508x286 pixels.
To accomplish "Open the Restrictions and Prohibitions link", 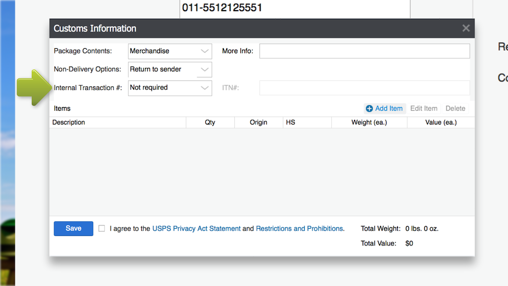I will [x=299, y=229].
